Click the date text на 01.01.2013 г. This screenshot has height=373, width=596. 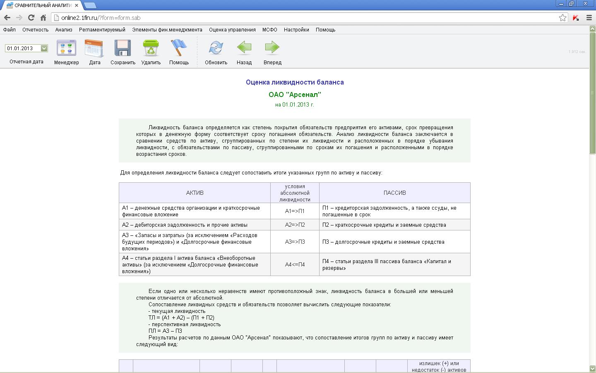(x=295, y=104)
